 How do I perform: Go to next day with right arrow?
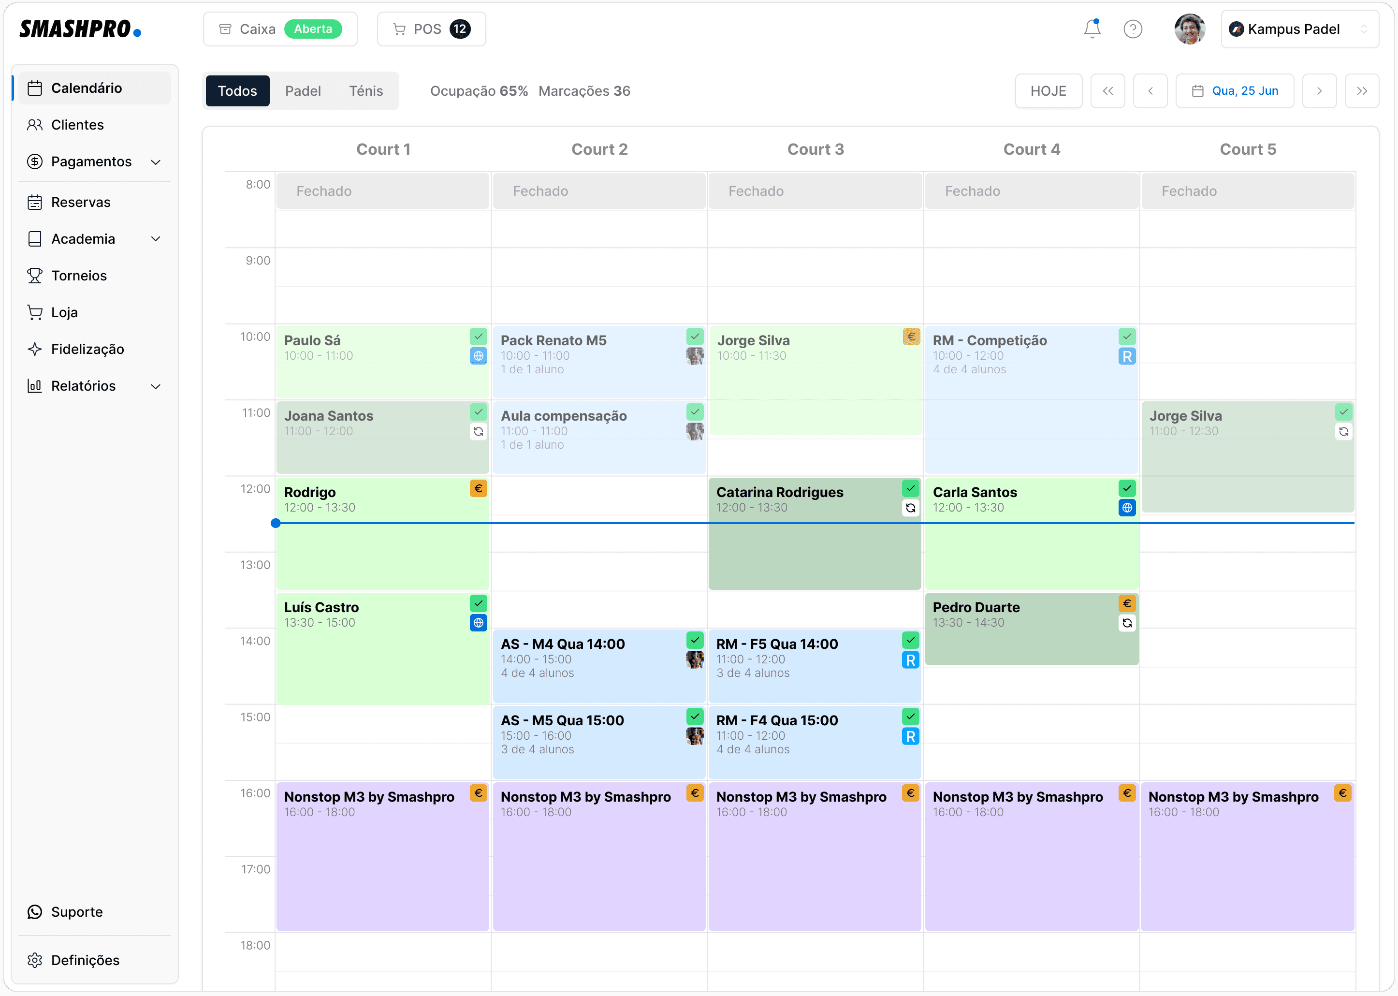[x=1319, y=91]
